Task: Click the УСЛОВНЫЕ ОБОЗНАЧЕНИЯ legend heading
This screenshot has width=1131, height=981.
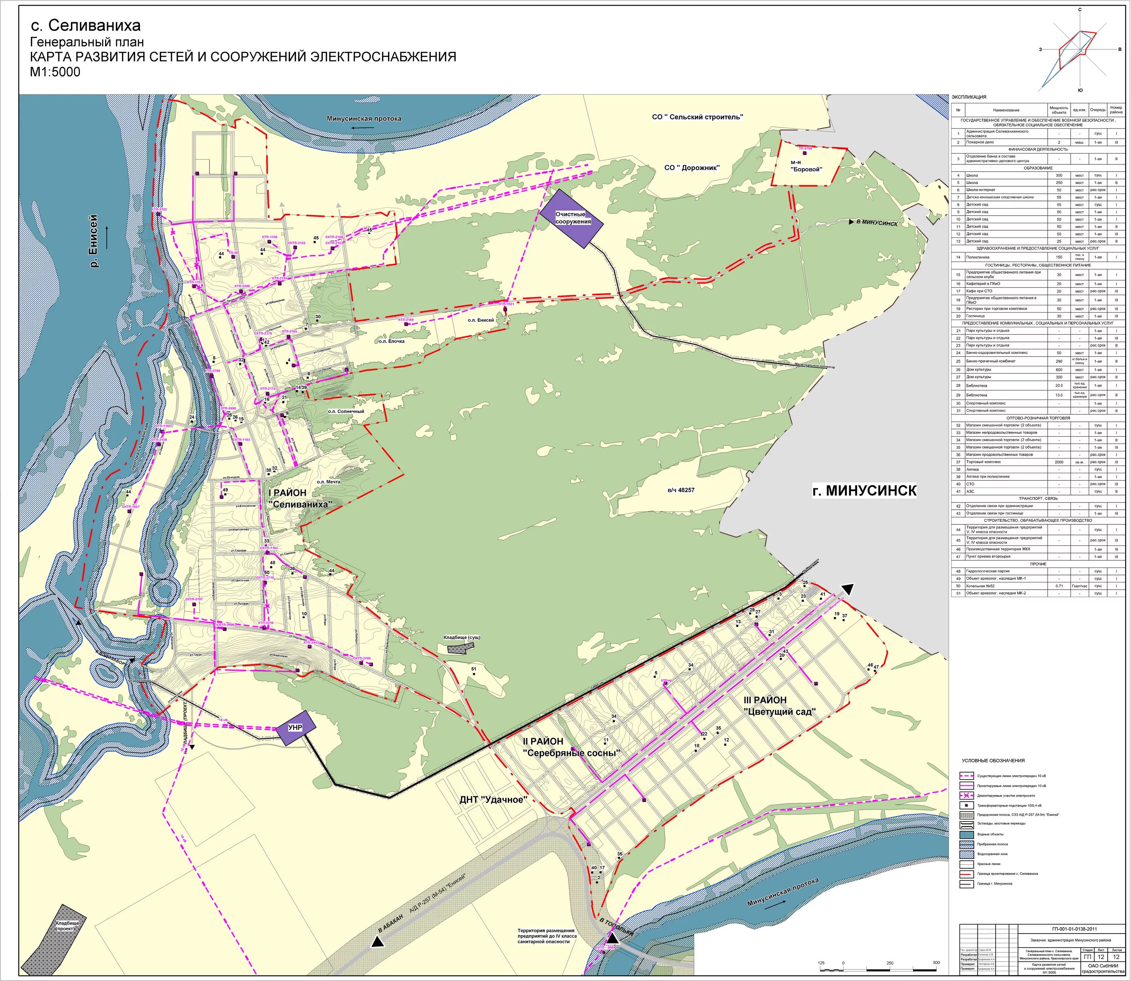Action: click(993, 760)
